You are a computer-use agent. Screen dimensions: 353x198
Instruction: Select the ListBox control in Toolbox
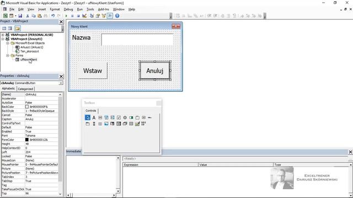tap(113, 117)
